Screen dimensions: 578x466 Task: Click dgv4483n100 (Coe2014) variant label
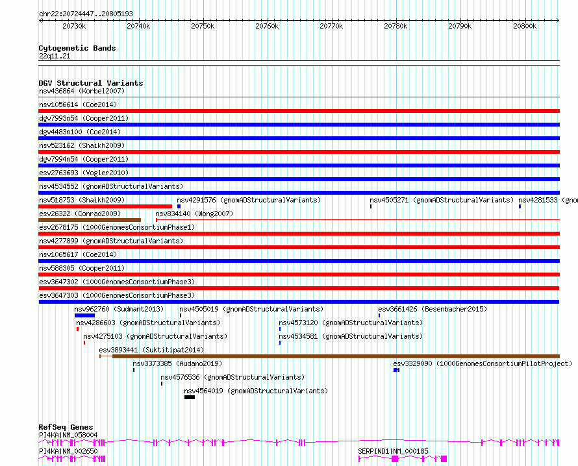click(x=80, y=132)
